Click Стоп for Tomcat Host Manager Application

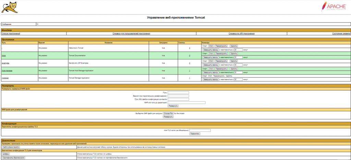click(x=211, y=69)
